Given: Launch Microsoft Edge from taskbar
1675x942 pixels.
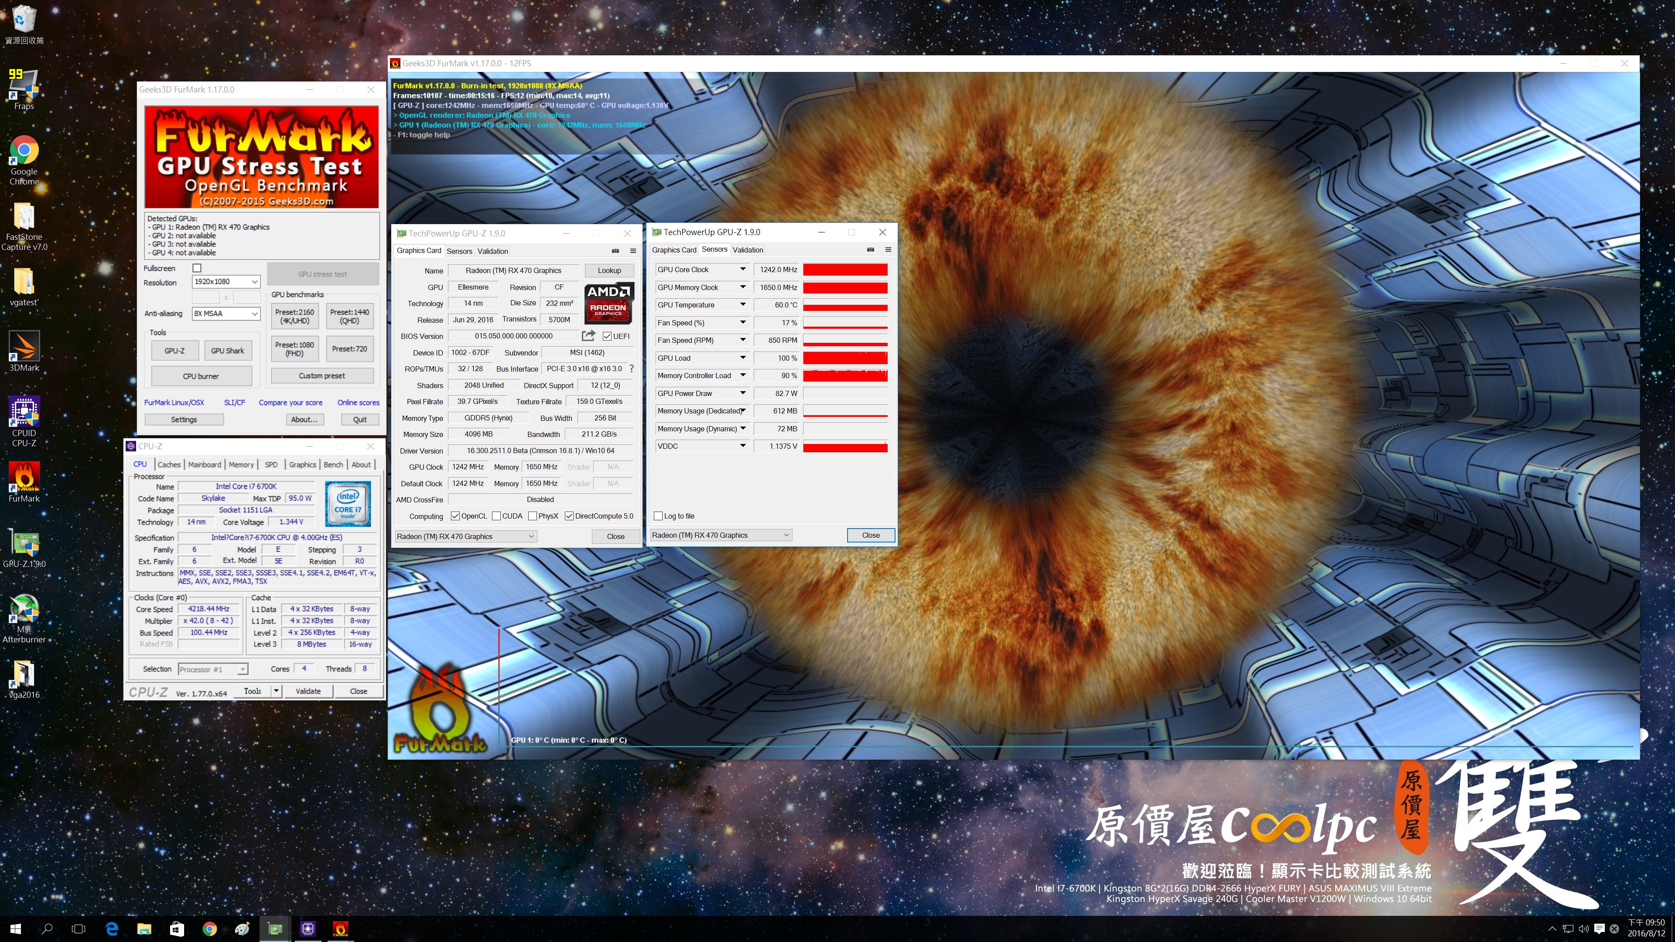Looking at the screenshot, I should pos(112,928).
